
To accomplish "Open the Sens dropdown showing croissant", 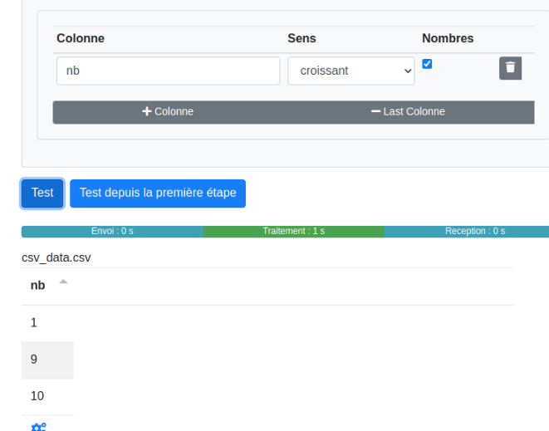I will pos(350,71).
